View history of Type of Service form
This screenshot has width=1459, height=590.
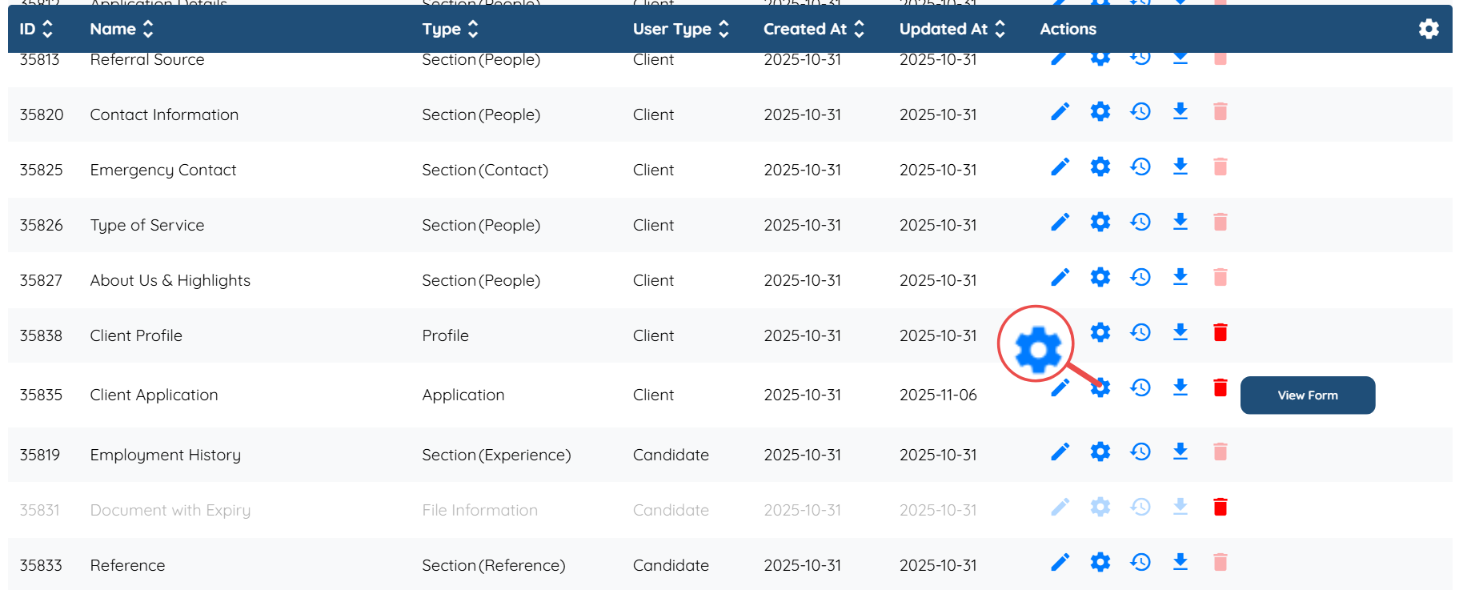pos(1140,222)
